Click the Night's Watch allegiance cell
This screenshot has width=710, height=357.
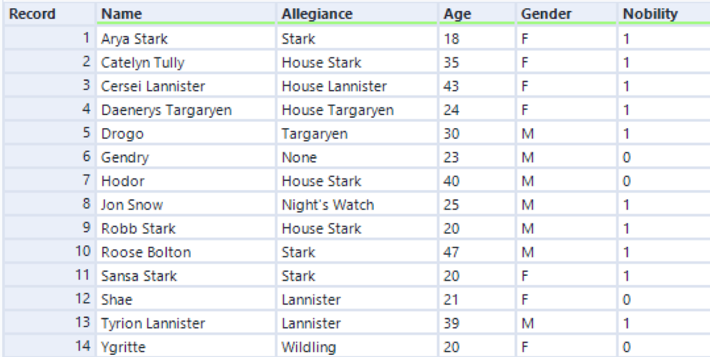point(357,204)
